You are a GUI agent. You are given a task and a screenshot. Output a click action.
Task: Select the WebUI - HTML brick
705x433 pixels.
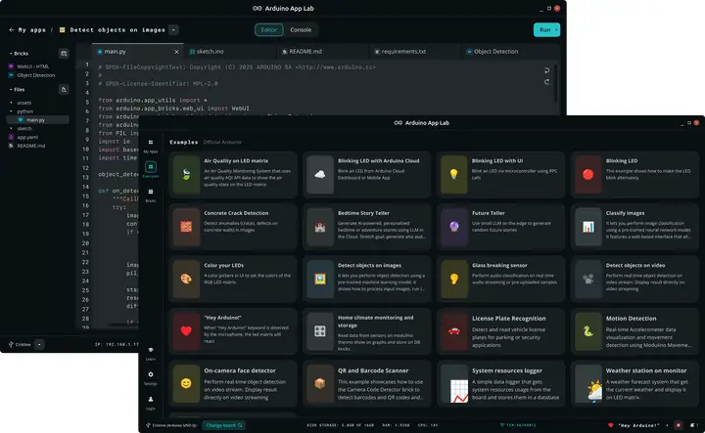[29, 66]
